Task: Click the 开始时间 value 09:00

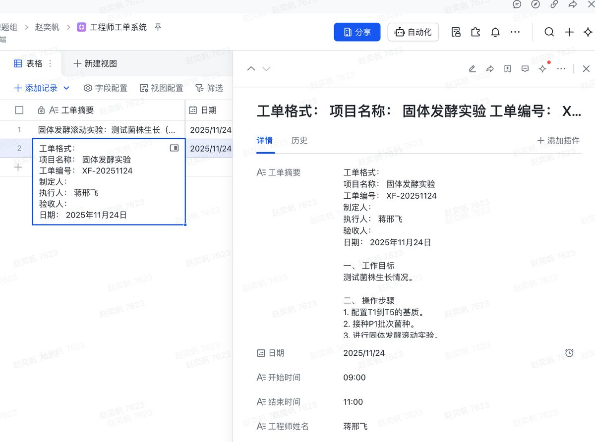Action: (x=355, y=378)
